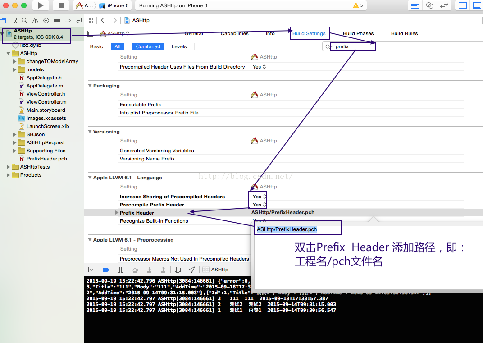Go forward in editor history
This screenshot has width=483, height=343.
[x=115, y=20]
